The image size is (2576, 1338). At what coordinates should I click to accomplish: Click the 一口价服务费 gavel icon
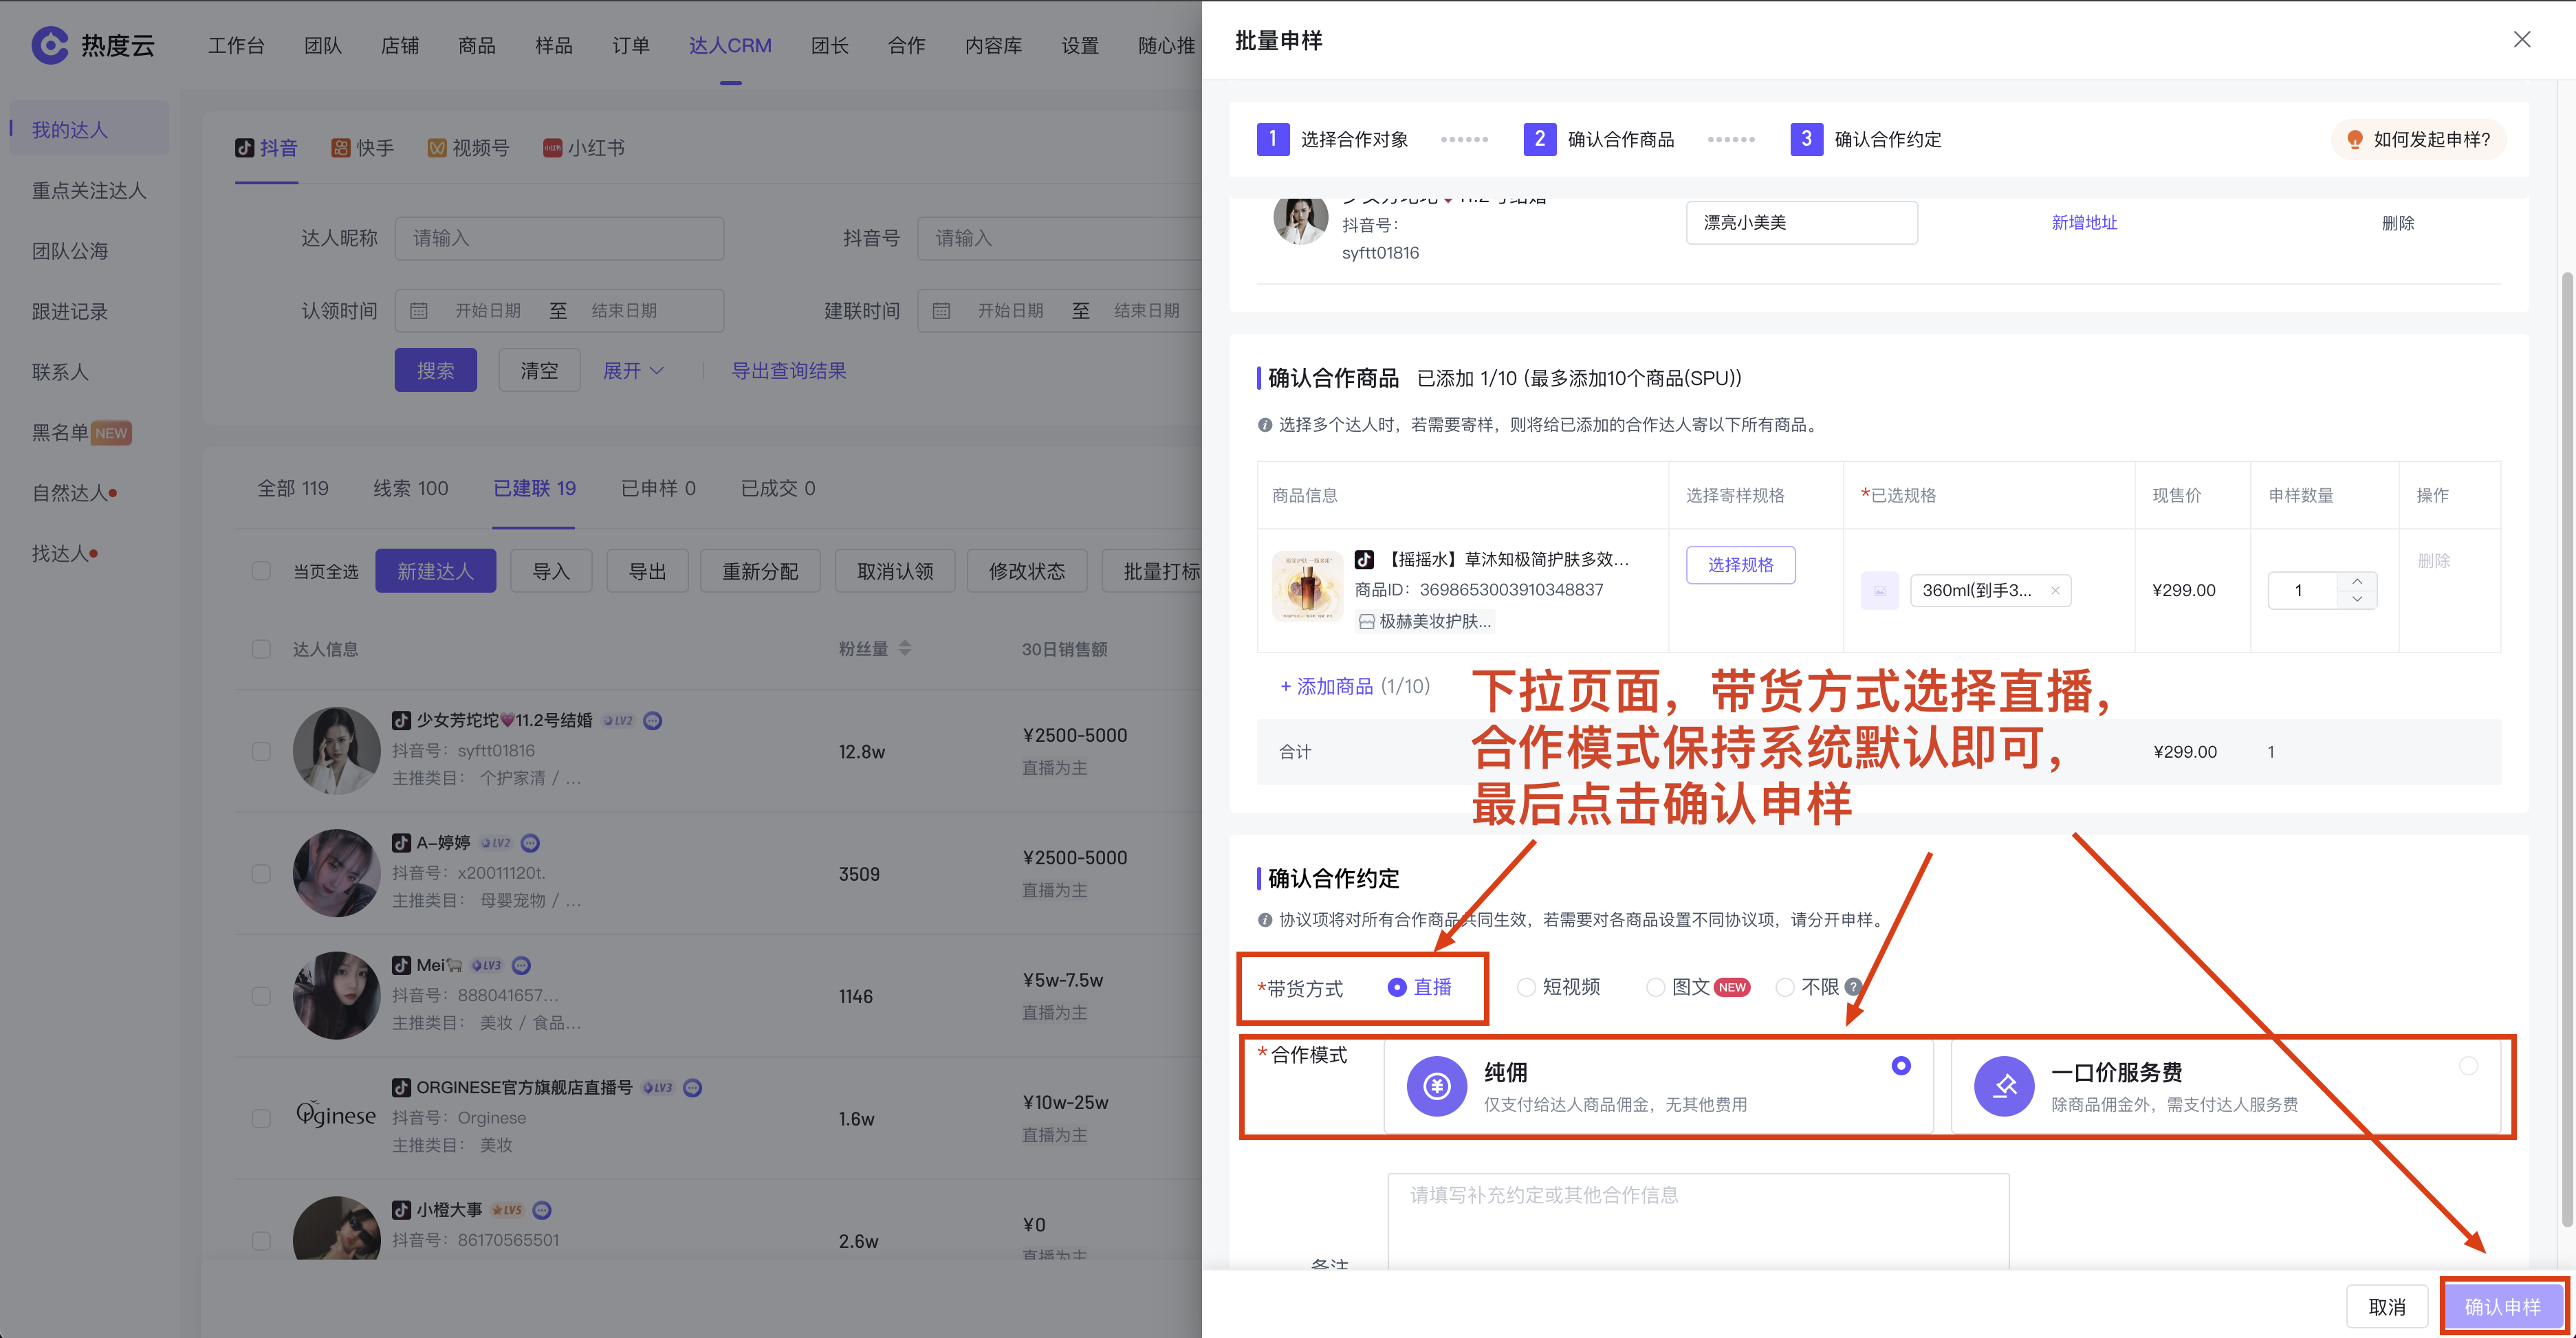2004,1086
